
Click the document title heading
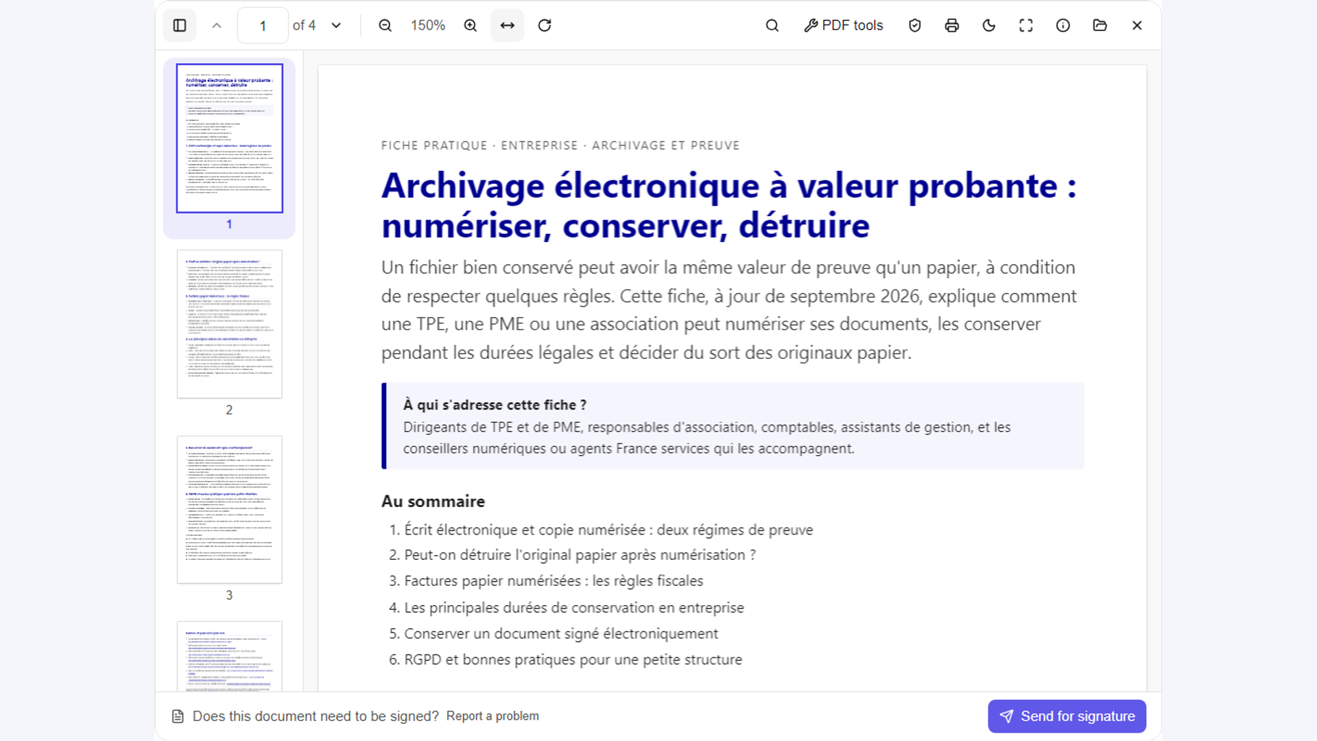click(x=728, y=206)
